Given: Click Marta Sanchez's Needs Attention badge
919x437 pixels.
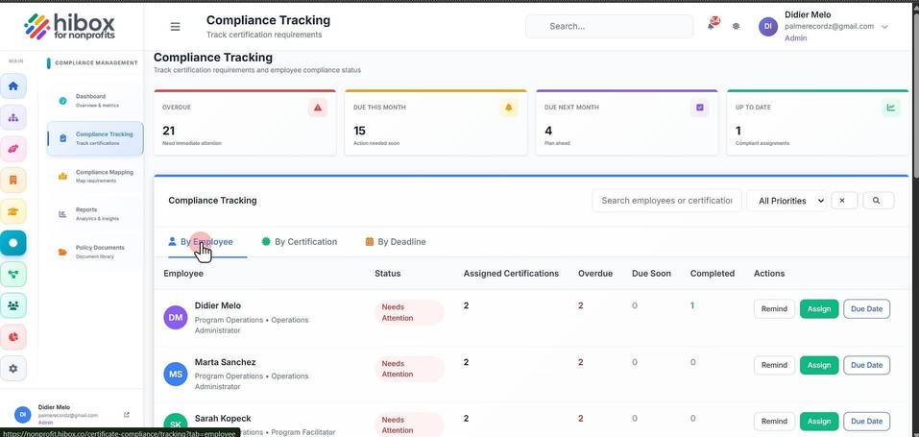Looking at the screenshot, I should pyautogui.click(x=408, y=369).
